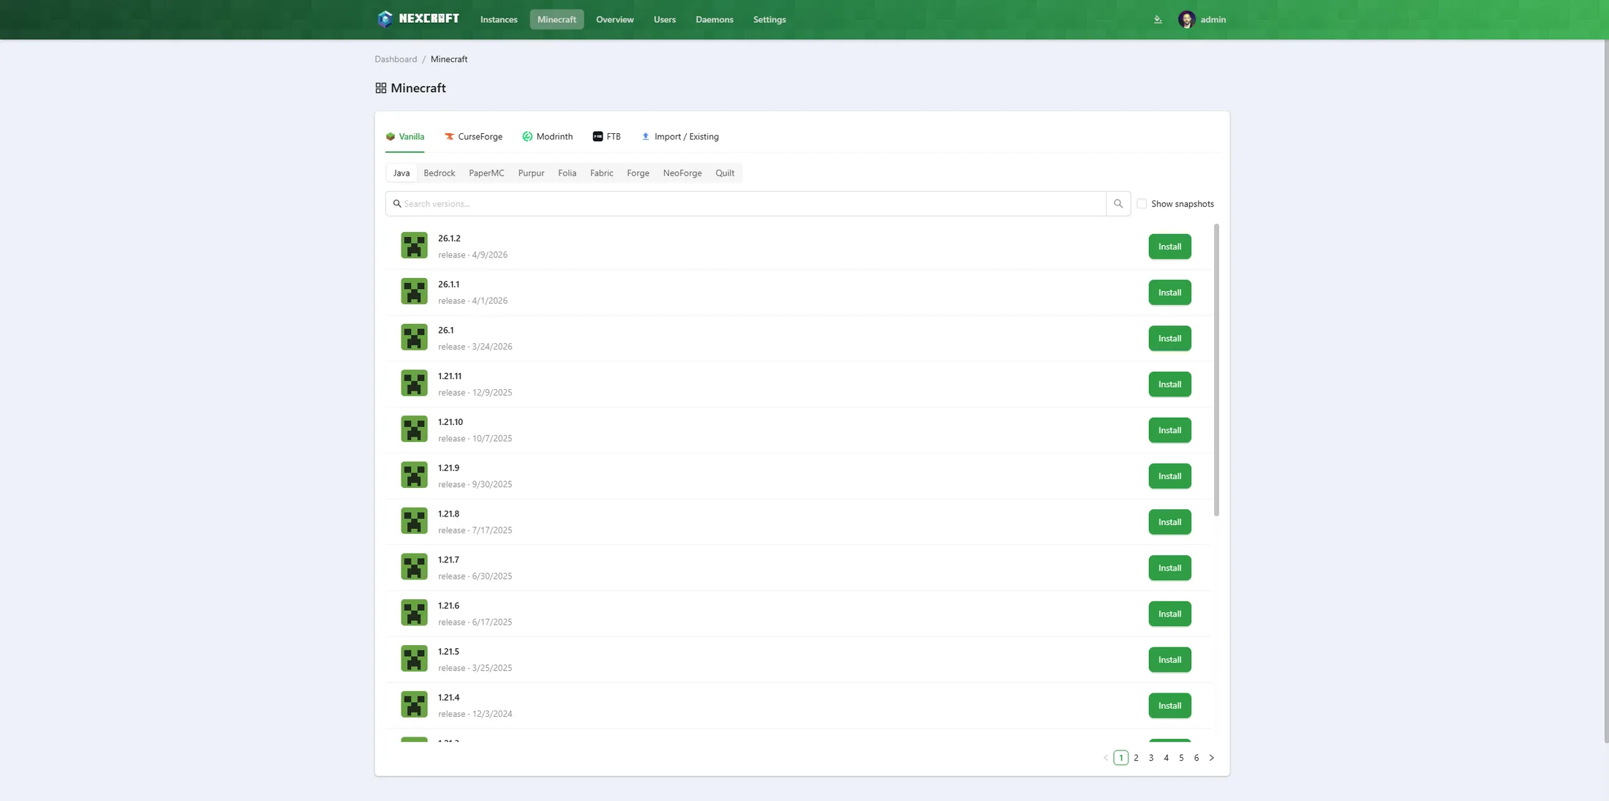Click the creeper icon for version 1.21.11
The image size is (1609, 801).
click(414, 383)
